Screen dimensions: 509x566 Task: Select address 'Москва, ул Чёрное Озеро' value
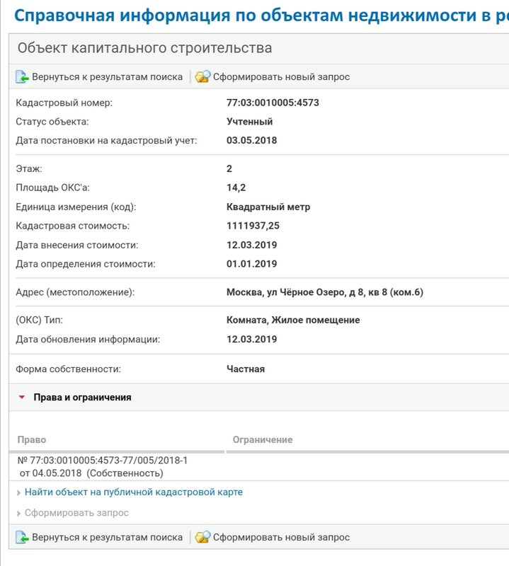(x=325, y=292)
